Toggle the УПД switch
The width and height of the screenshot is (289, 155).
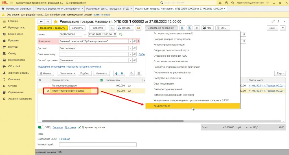point(41,127)
